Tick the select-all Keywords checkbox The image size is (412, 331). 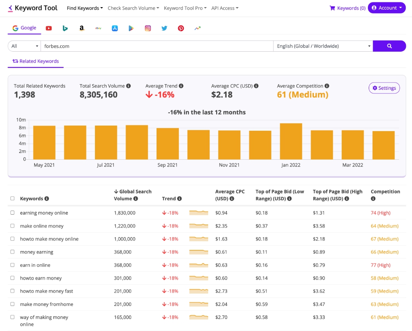12,198
